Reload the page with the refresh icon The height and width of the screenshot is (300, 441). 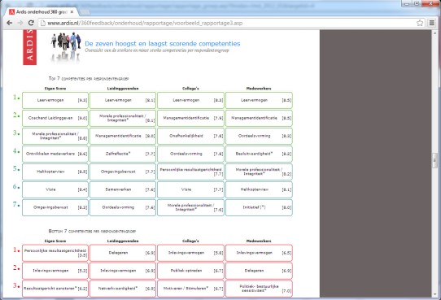click(31, 23)
